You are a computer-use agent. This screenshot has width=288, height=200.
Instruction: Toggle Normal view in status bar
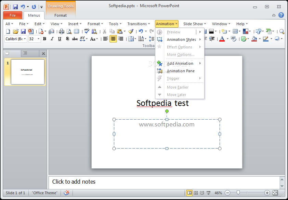(x=189, y=193)
